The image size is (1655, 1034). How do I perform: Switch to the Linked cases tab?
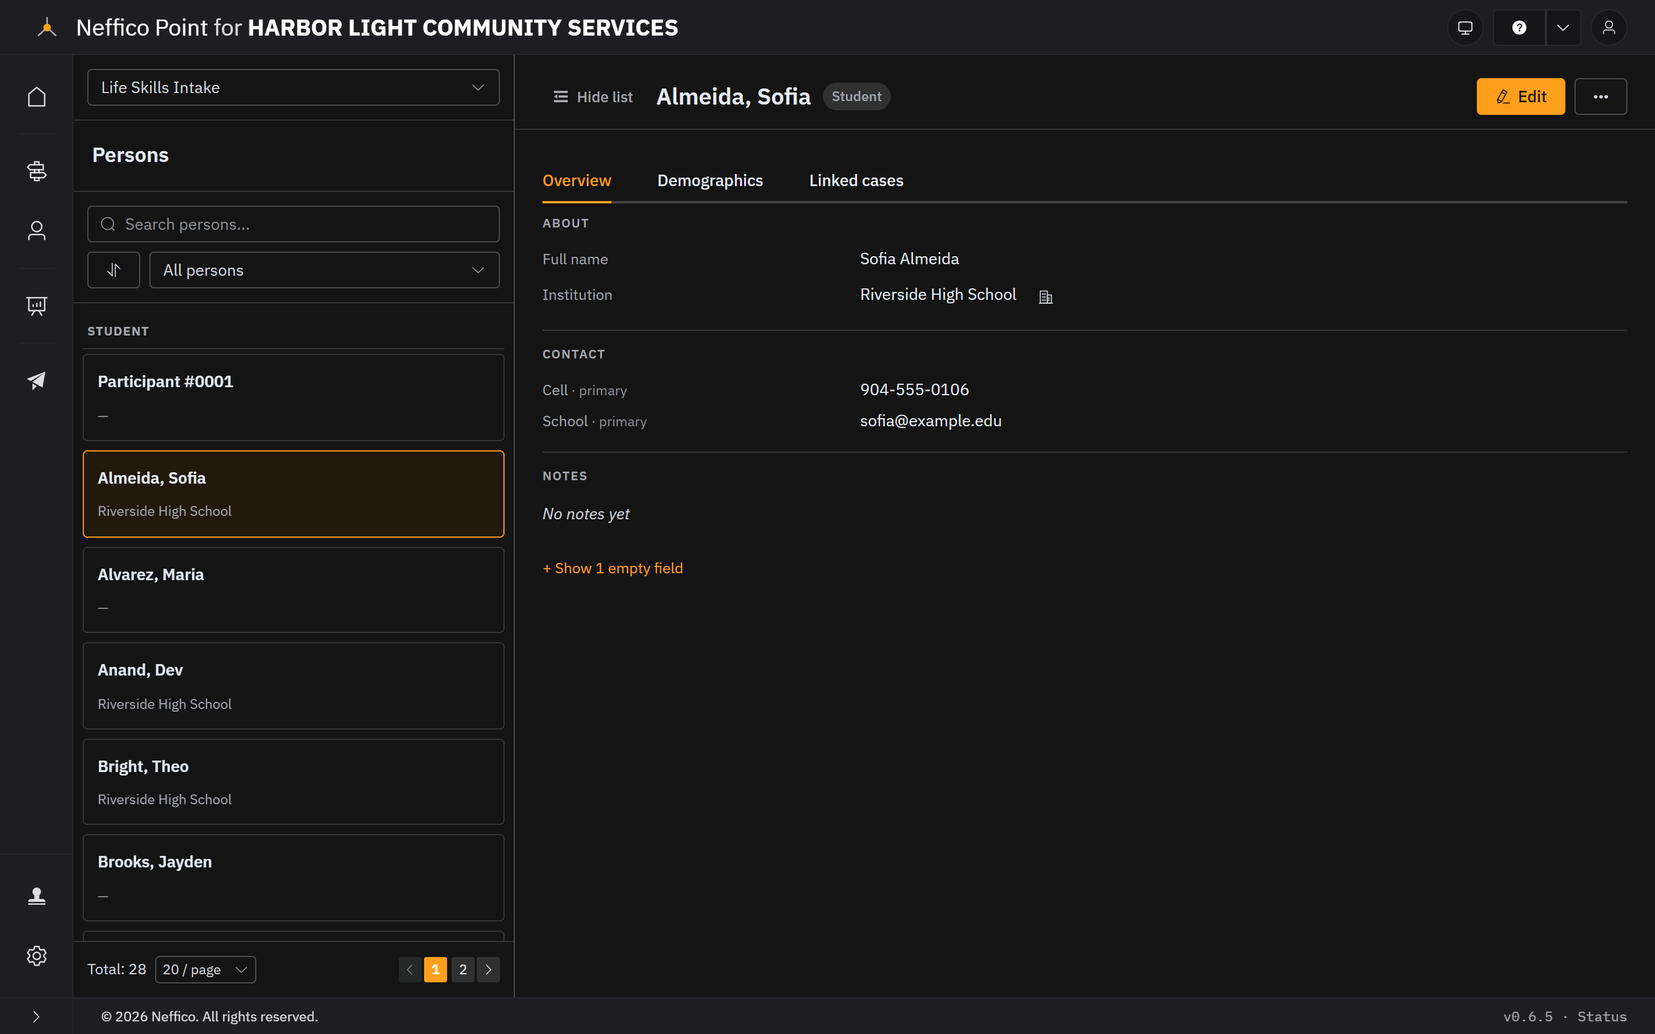click(x=856, y=180)
